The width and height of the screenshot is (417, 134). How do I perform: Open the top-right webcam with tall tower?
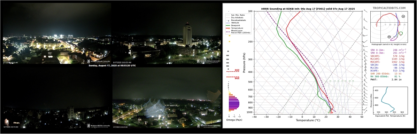coord(167,33)
